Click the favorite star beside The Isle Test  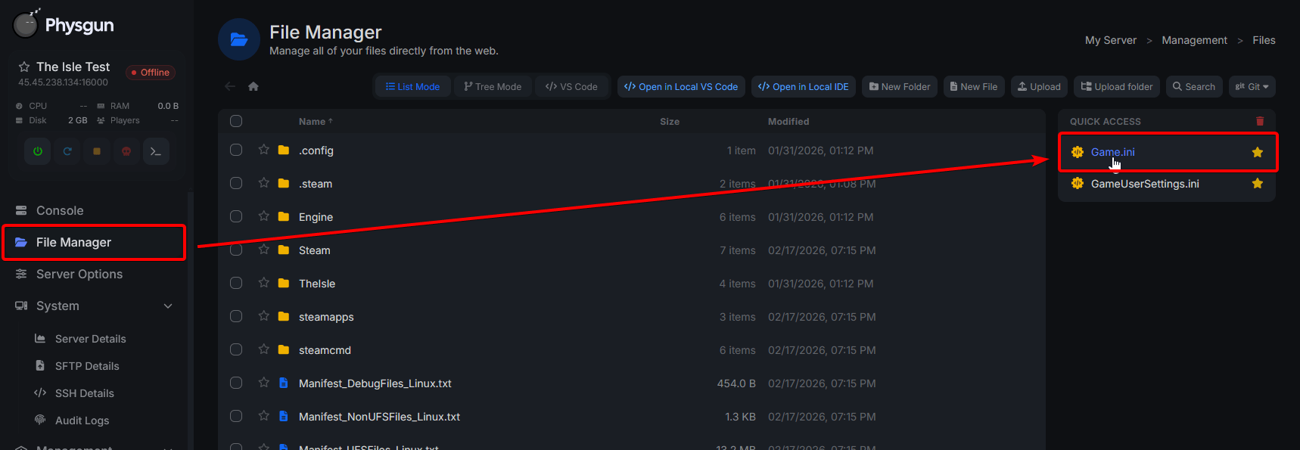[24, 67]
